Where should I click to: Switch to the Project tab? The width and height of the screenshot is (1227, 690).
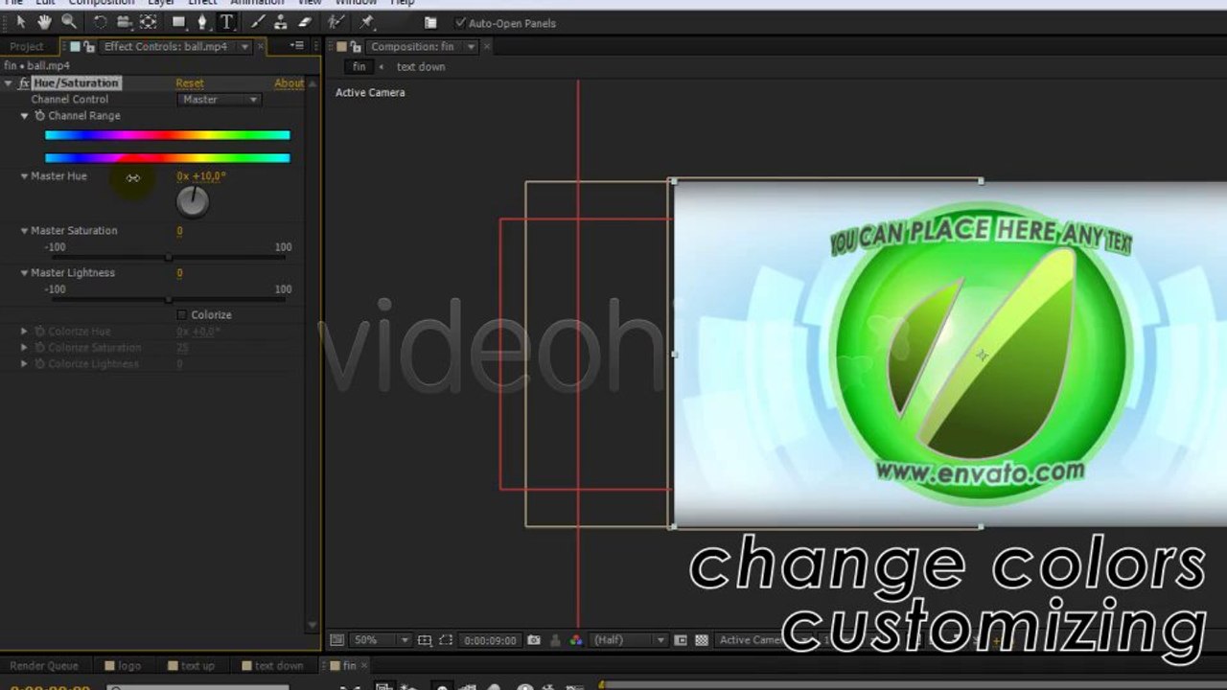click(x=27, y=46)
